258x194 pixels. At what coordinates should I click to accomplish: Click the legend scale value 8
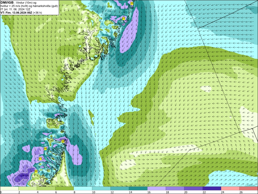tap(75, 192)
